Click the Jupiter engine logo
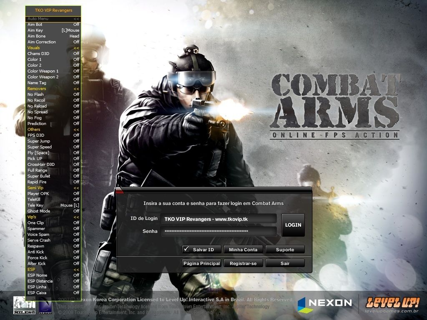This screenshot has height=320, width=427. pos(45,306)
